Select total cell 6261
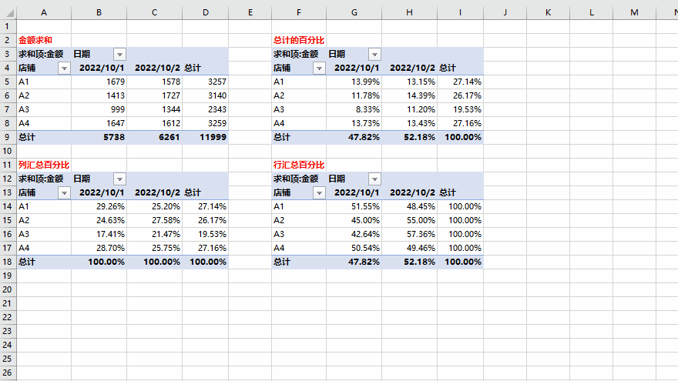Viewport: 678px width, 381px height. tap(154, 137)
